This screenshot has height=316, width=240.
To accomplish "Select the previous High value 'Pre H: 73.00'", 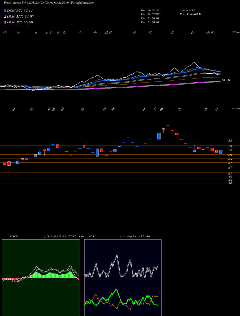I will coord(150,14).
